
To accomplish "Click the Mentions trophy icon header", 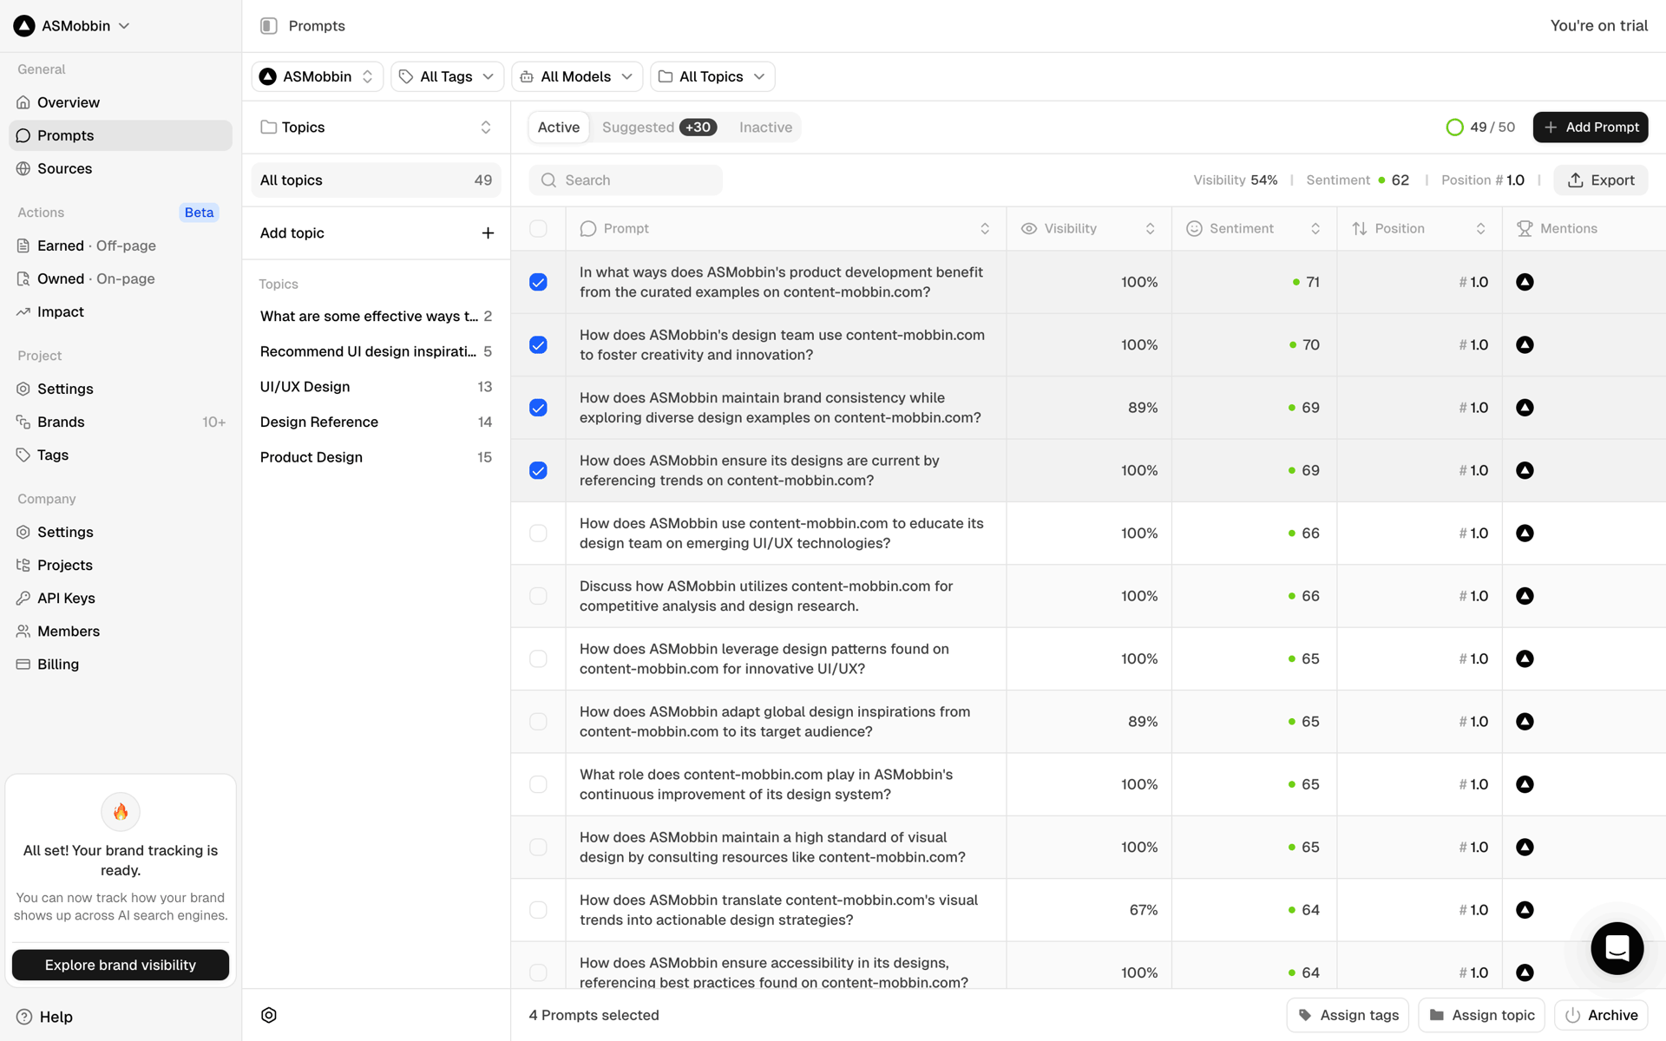I will [x=1525, y=228].
